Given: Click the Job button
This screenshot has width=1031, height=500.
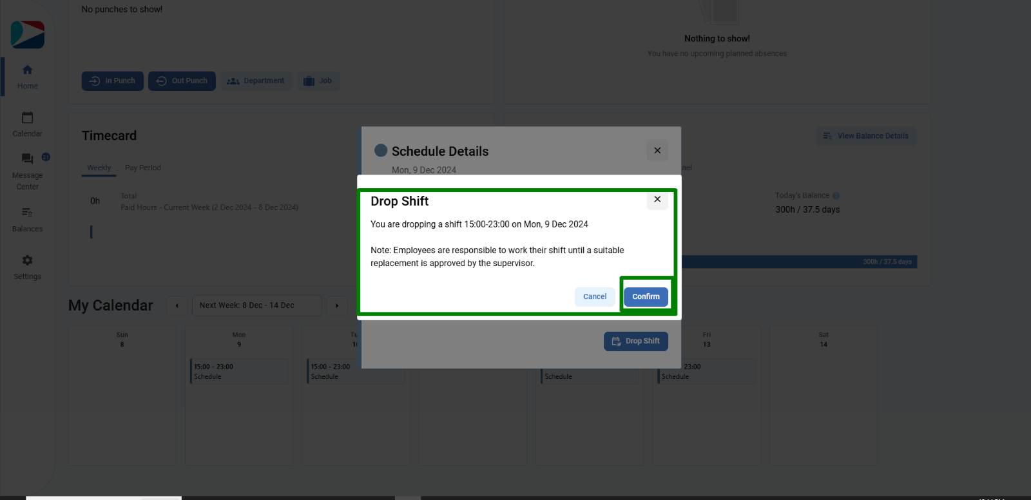Looking at the screenshot, I should pyautogui.click(x=318, y=81).
